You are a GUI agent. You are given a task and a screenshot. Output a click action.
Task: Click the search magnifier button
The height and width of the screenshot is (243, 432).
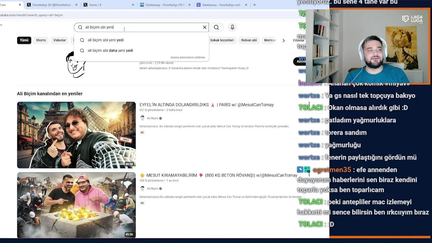216,27
